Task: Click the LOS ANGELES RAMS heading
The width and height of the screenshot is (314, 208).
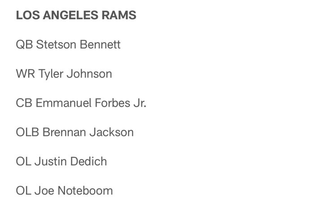Action: (76, 15)
